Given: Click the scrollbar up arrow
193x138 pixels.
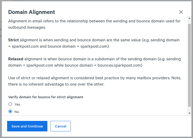Looking at the screenshot, I should coord(189,18).
